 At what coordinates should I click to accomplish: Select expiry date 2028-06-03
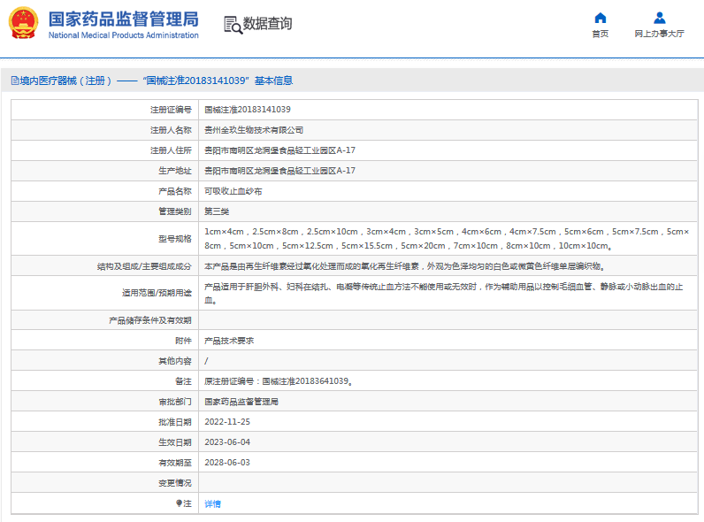pyautogui.click(x=227, y=463)
